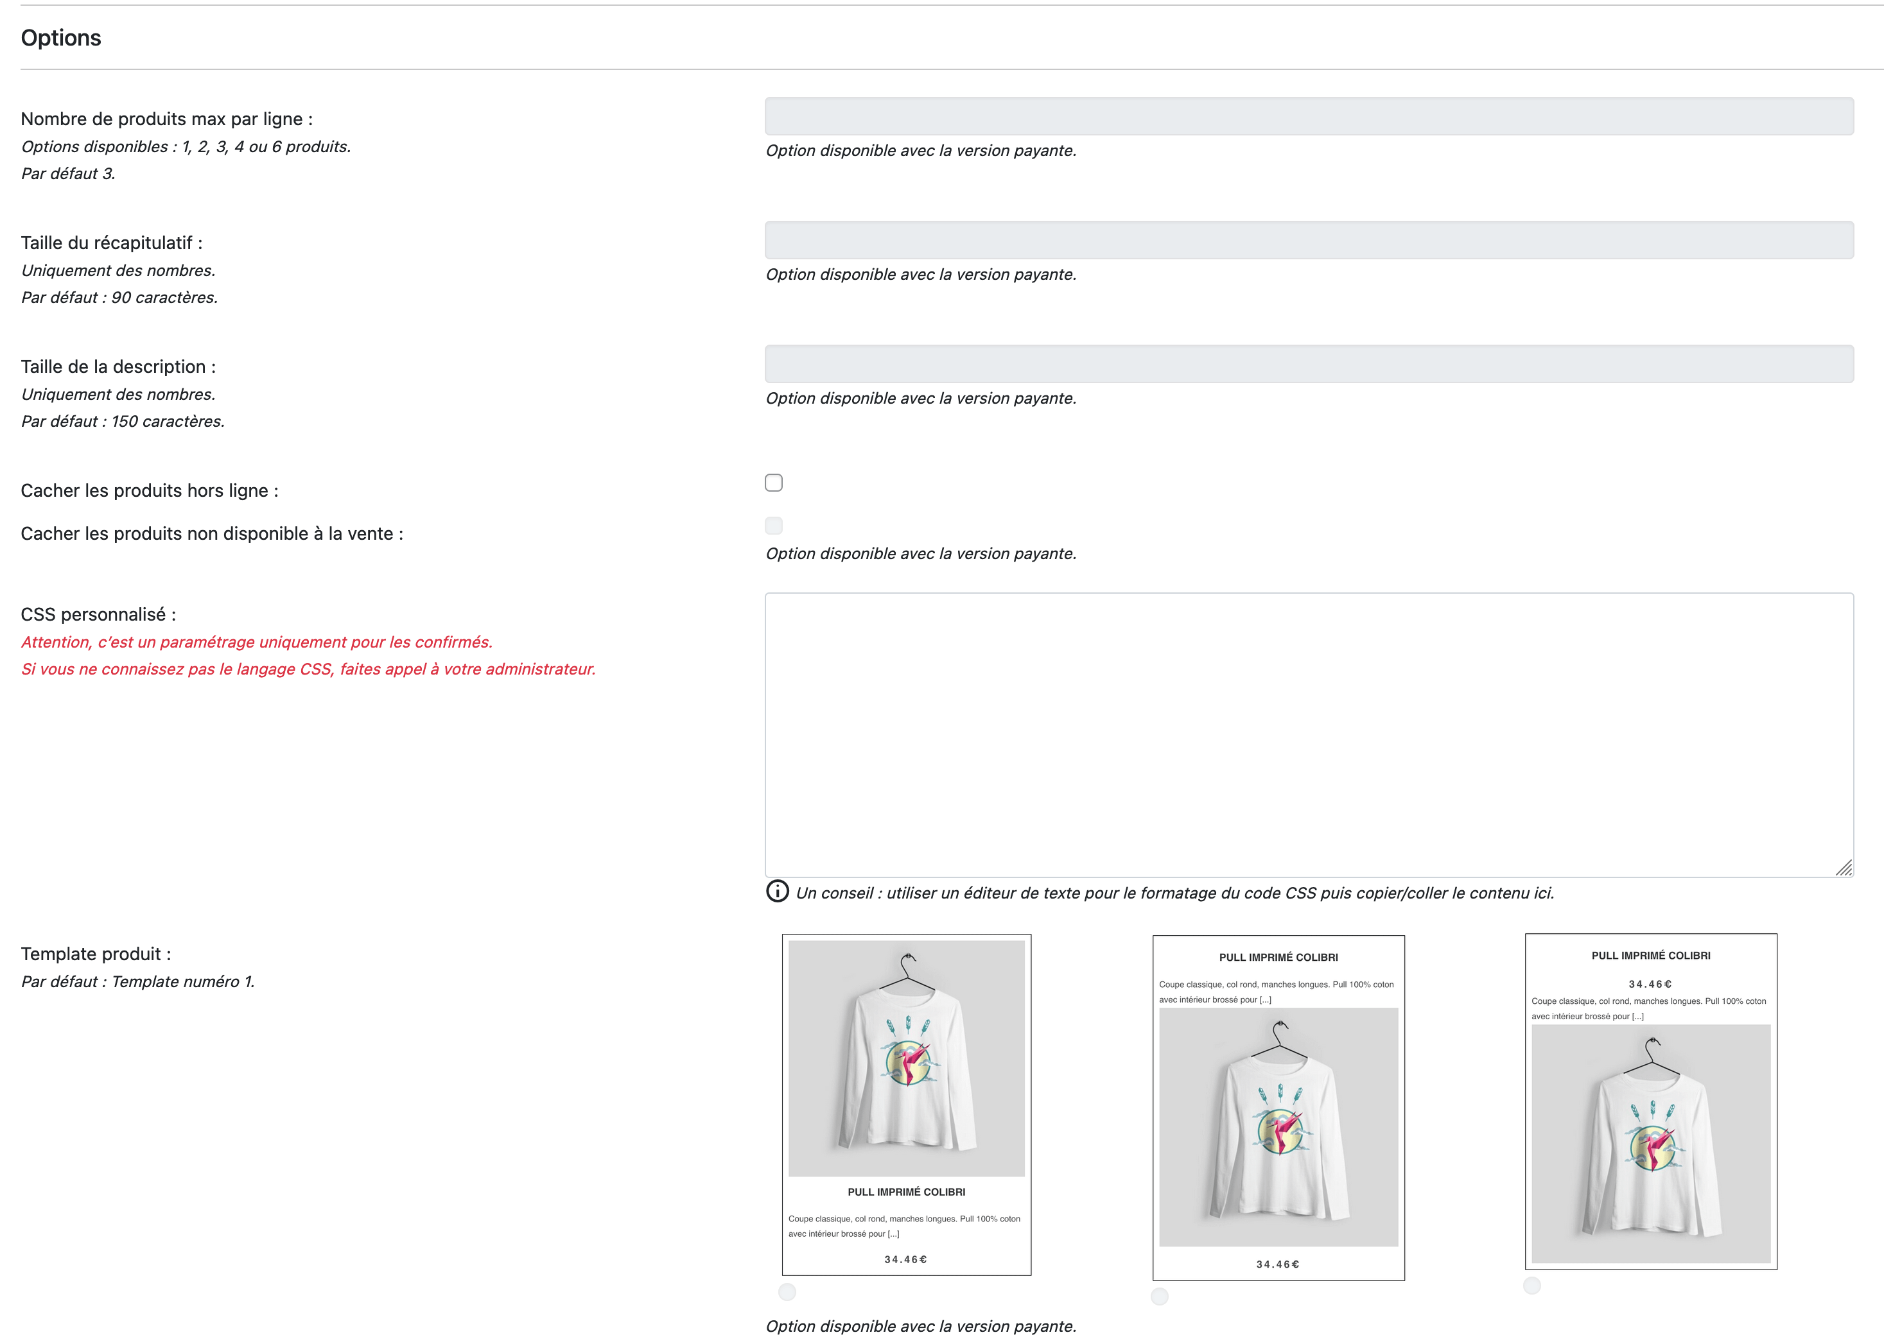Click 'Par défaut 3.' hint text
1884x1344 pixels.
(68, 174)
